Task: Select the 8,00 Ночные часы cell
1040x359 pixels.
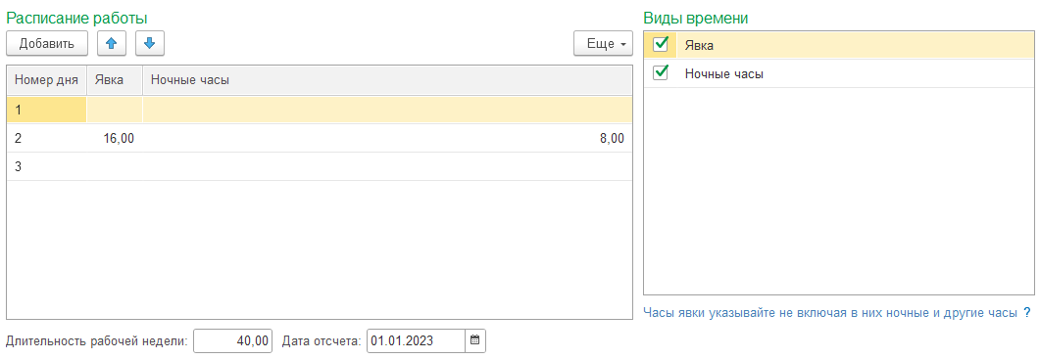Action: [x=387, y=139]
